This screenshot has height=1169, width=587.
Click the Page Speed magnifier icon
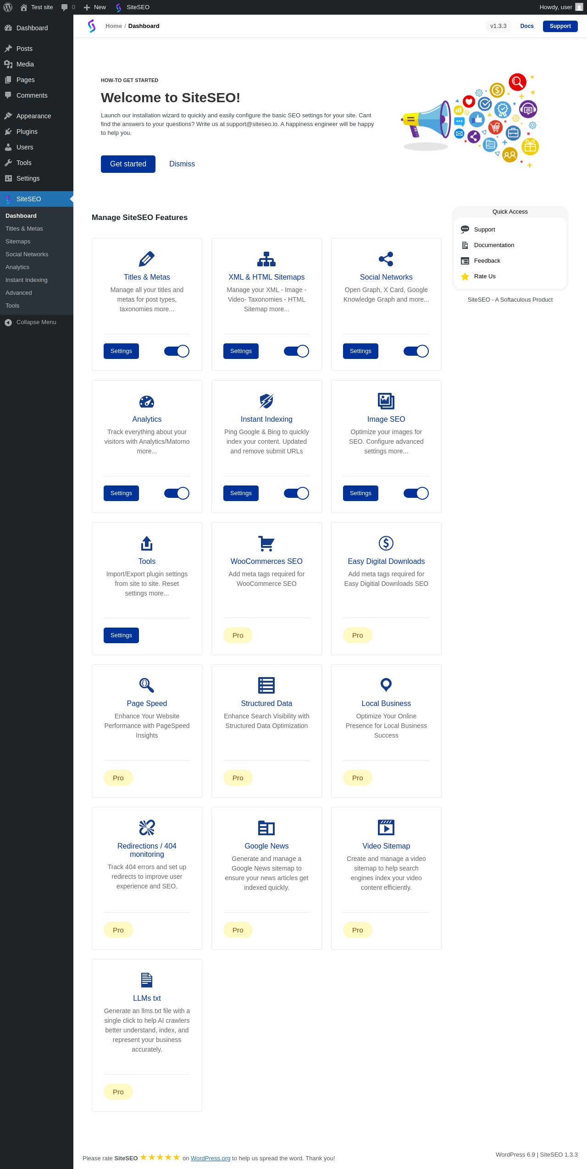147,685
